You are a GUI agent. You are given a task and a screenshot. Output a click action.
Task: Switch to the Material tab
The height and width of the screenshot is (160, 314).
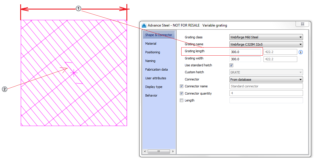(x=151, y=44)
